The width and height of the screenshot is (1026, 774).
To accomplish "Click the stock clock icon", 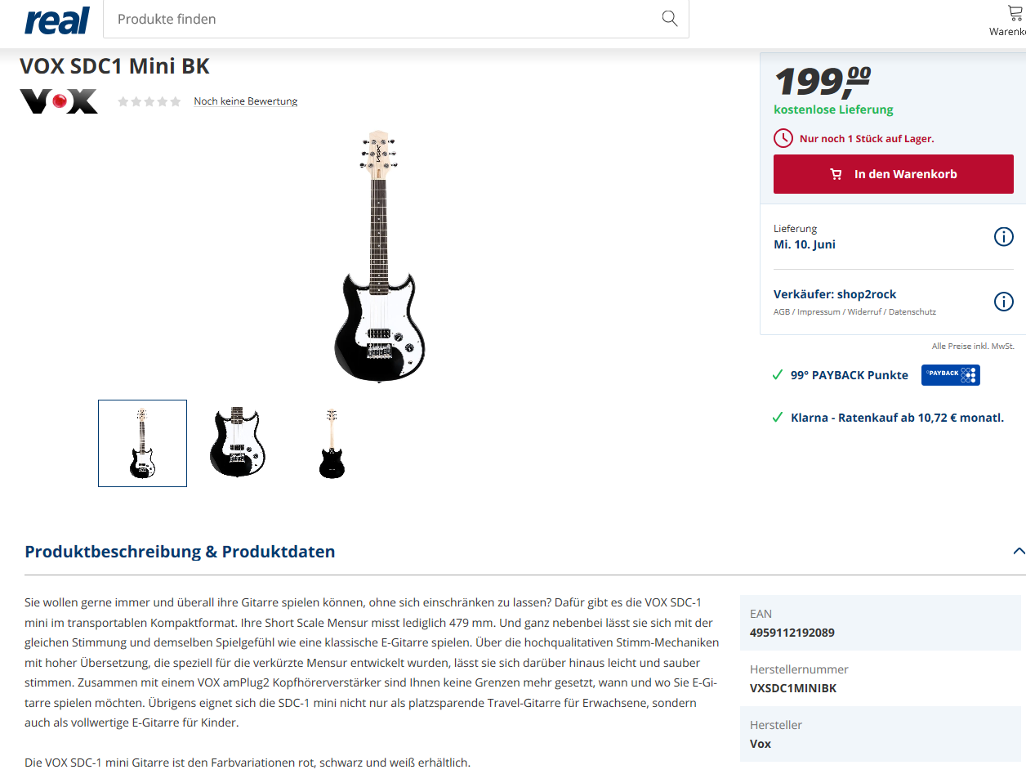I will tap(783, 138).
